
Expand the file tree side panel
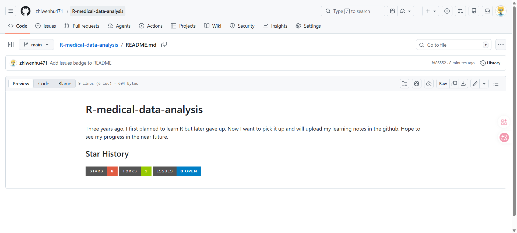pos(11,45)
